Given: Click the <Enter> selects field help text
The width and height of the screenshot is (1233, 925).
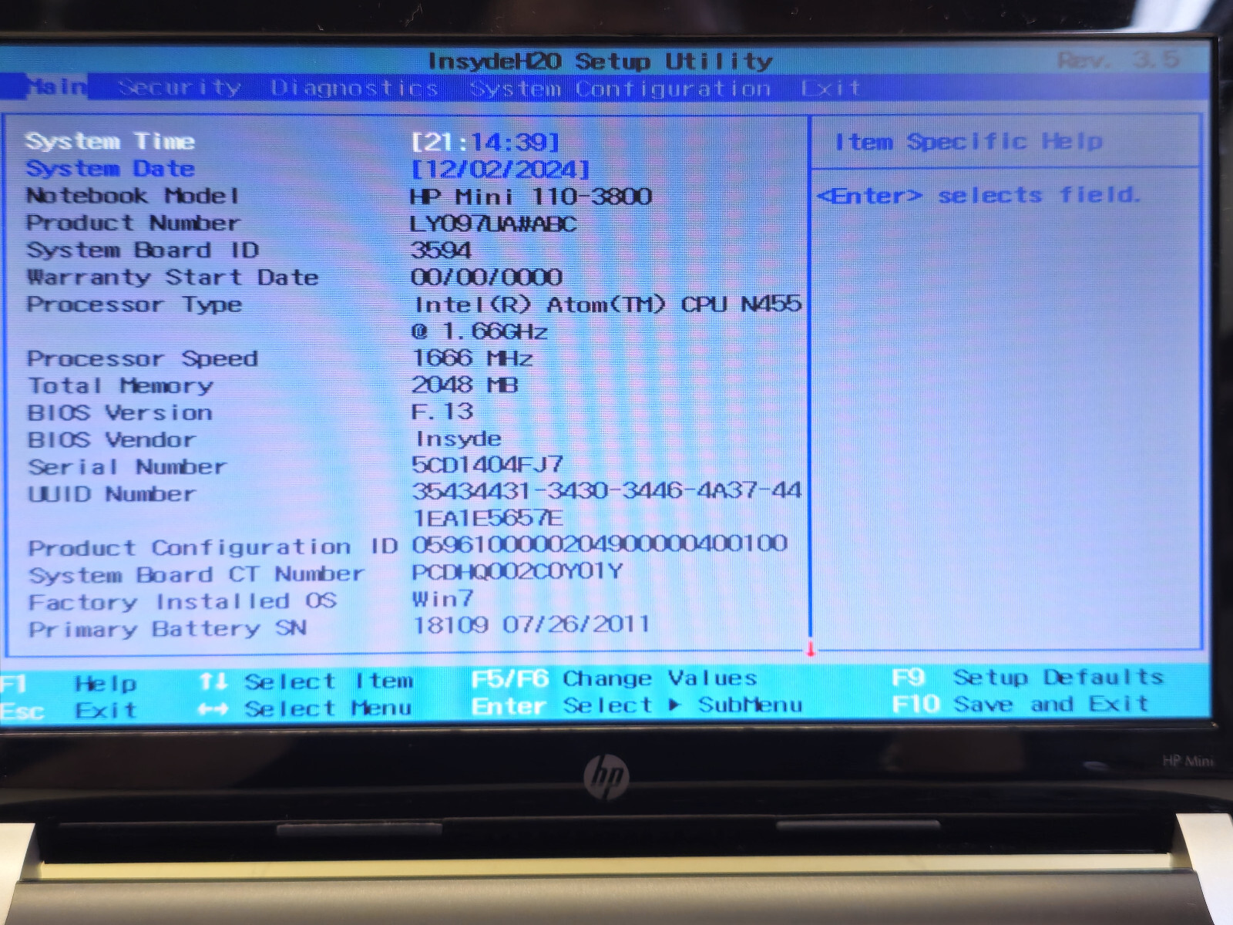Looking at the screenshot, I should click(978, 196).
